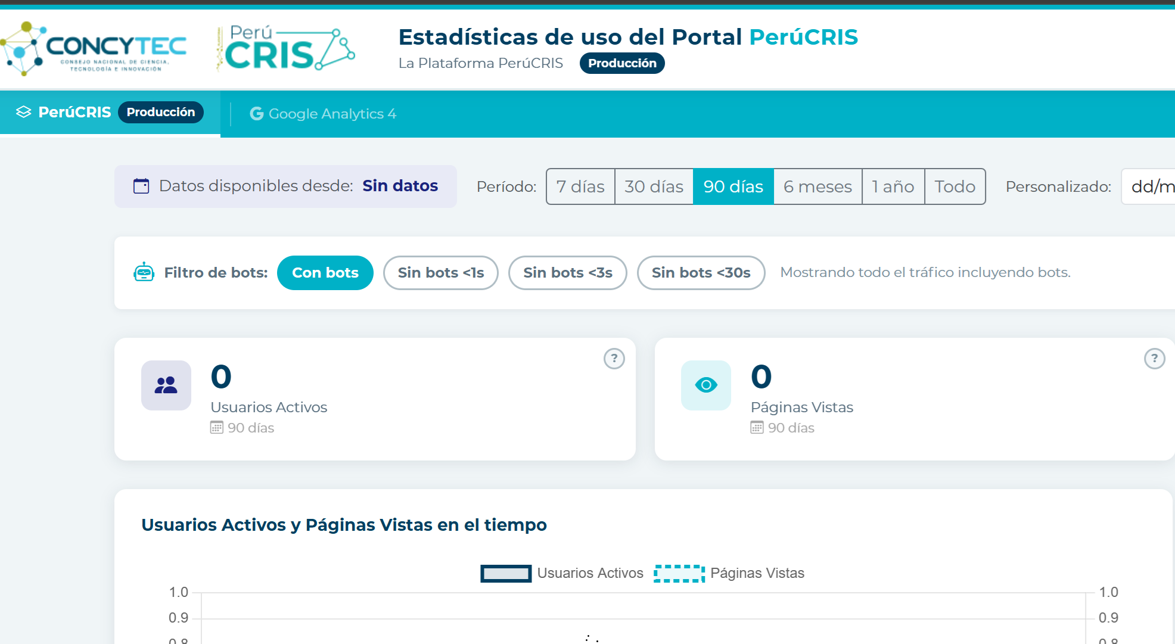This screenshot has height=644, width=1175.
Task: Click the Usuarios Activos people icon
Action: click(166, 385)
